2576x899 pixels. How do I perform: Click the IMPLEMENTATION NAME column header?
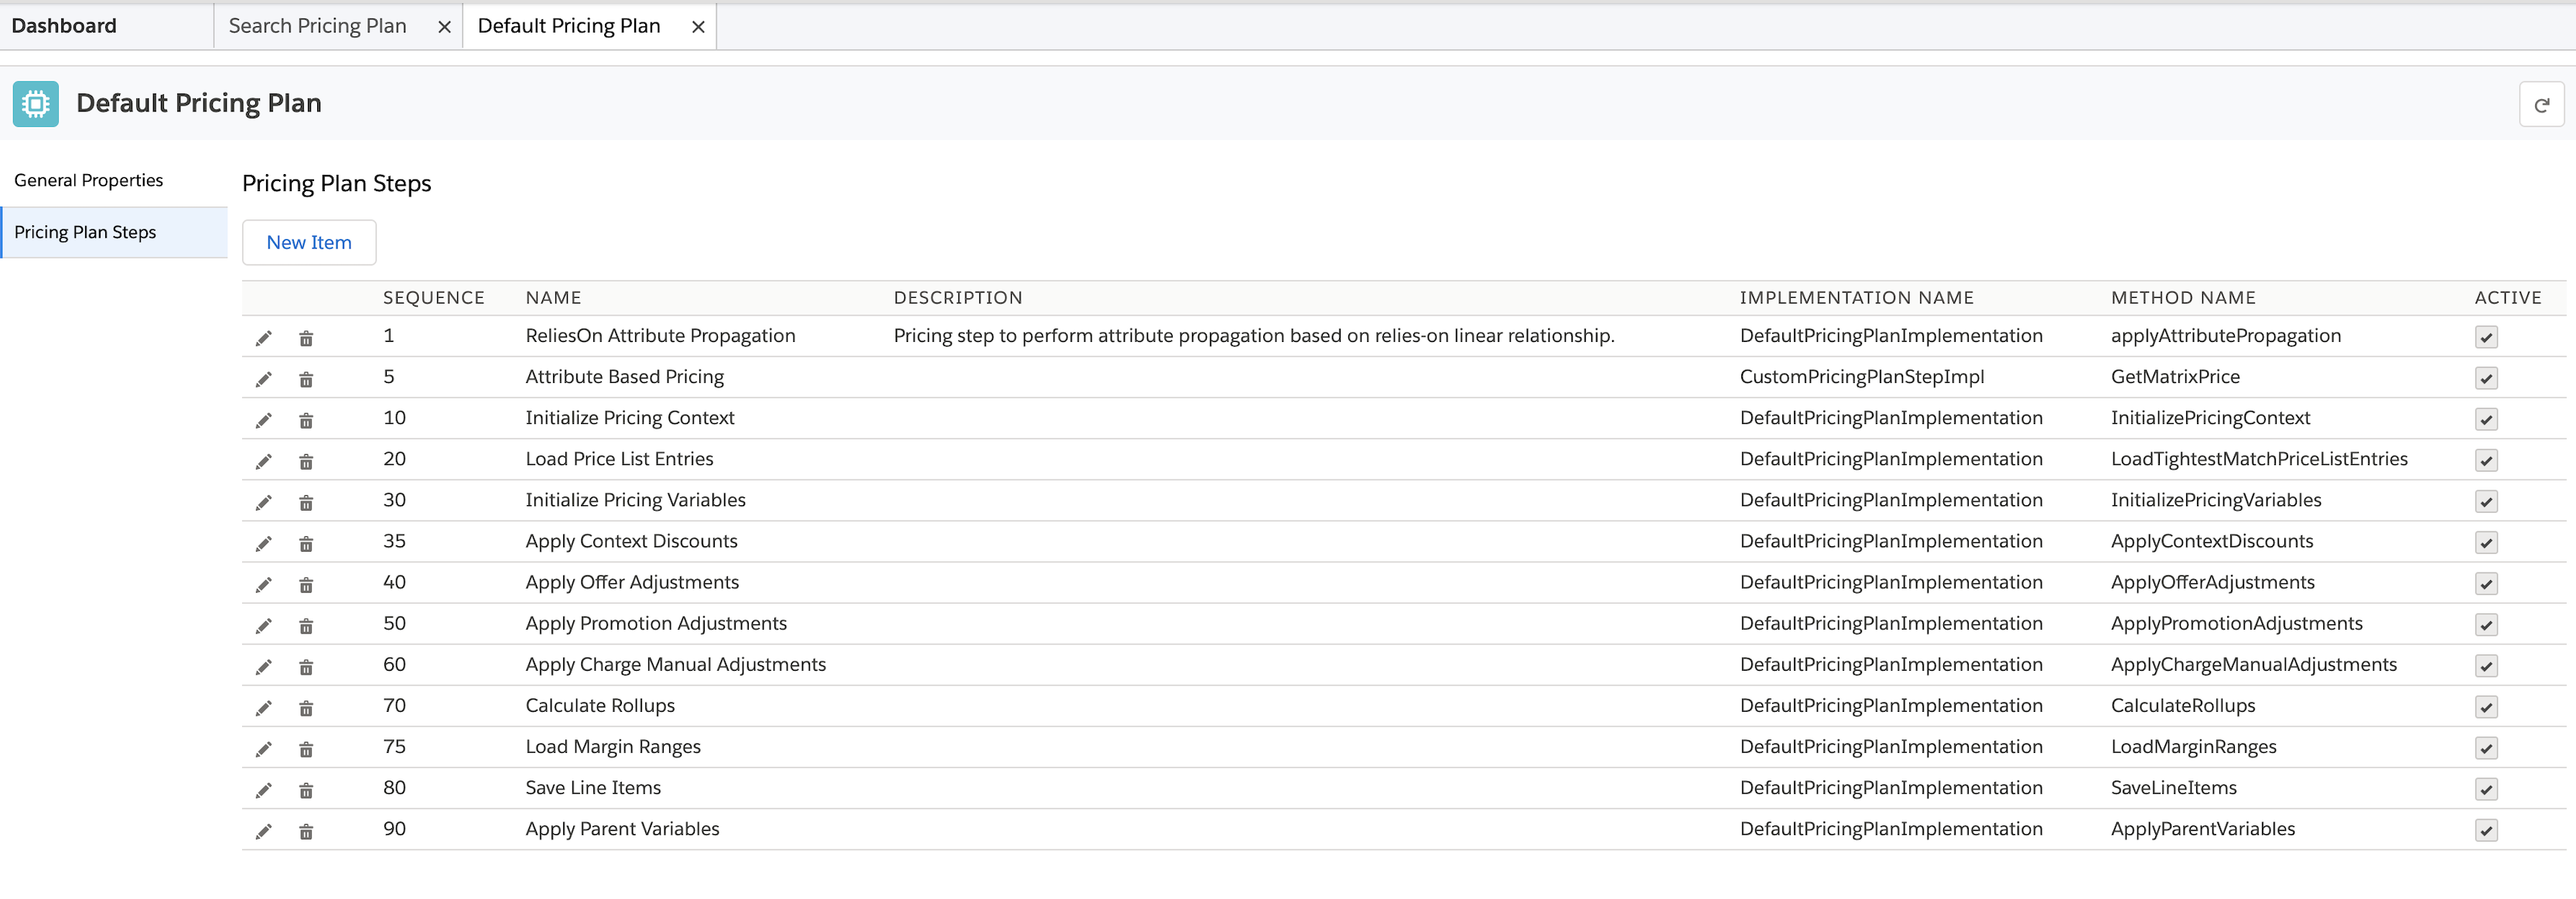pos(1857,298)
